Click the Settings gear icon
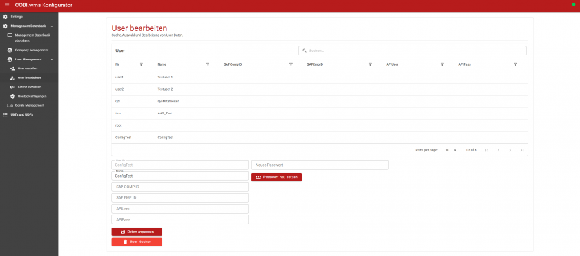 coord(5,17)
